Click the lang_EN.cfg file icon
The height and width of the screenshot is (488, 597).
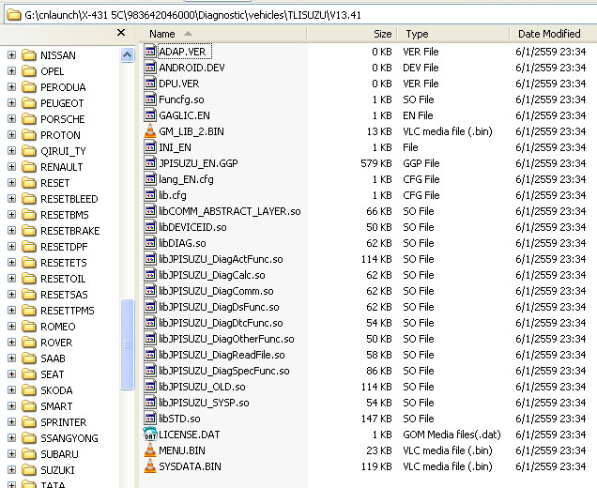coord(150,179)
